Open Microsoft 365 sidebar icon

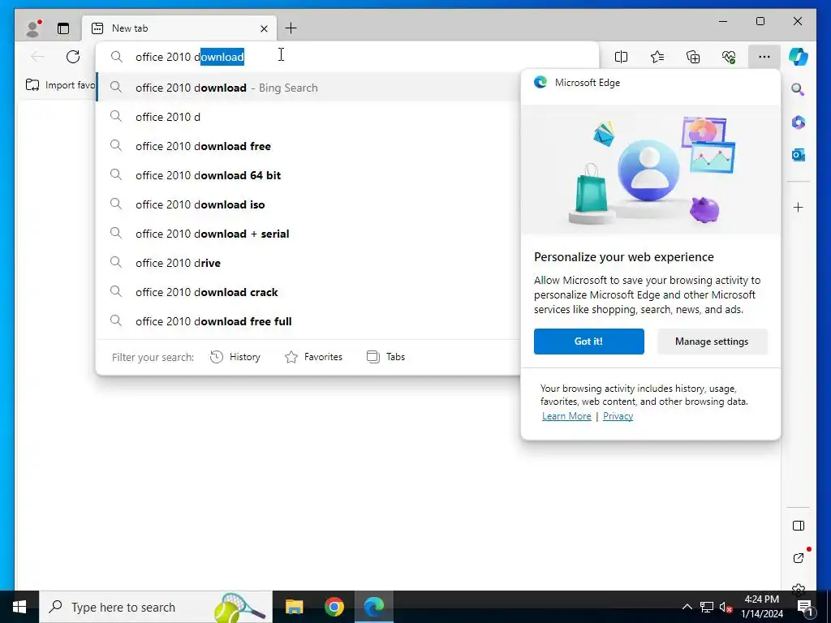pyautogui.click(x=799, y=122)
